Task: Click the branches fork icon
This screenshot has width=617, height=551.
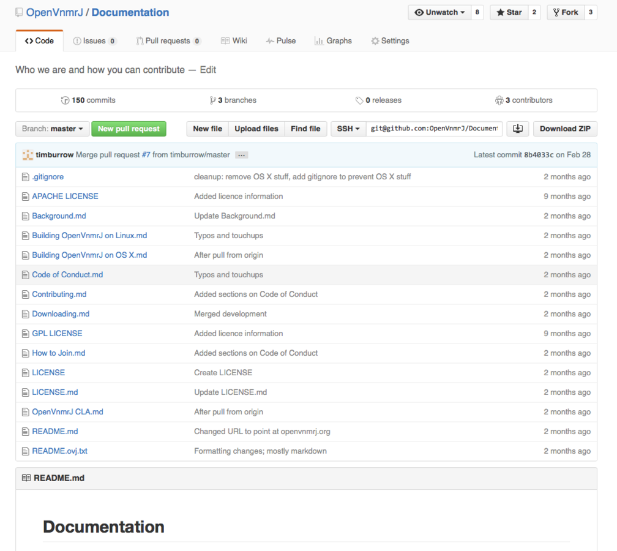Action: pyautogui.click(x=213, y=100)
